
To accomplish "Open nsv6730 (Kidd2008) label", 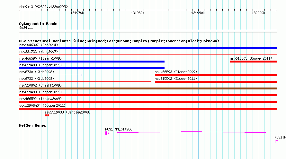I will pyautogui.click(x=37, y=72).
